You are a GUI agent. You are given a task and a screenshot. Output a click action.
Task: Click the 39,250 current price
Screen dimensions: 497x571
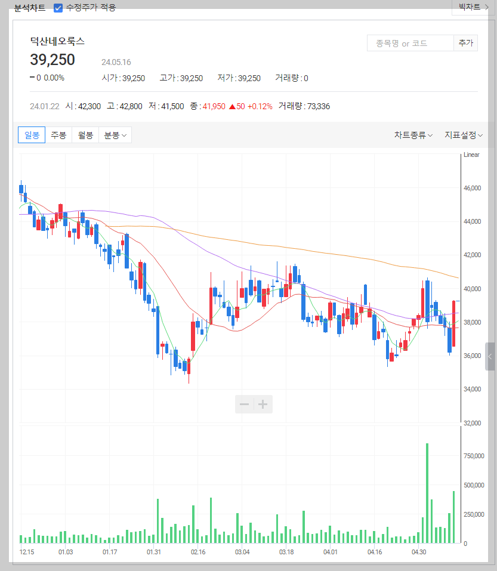click(x=53, y=60)
